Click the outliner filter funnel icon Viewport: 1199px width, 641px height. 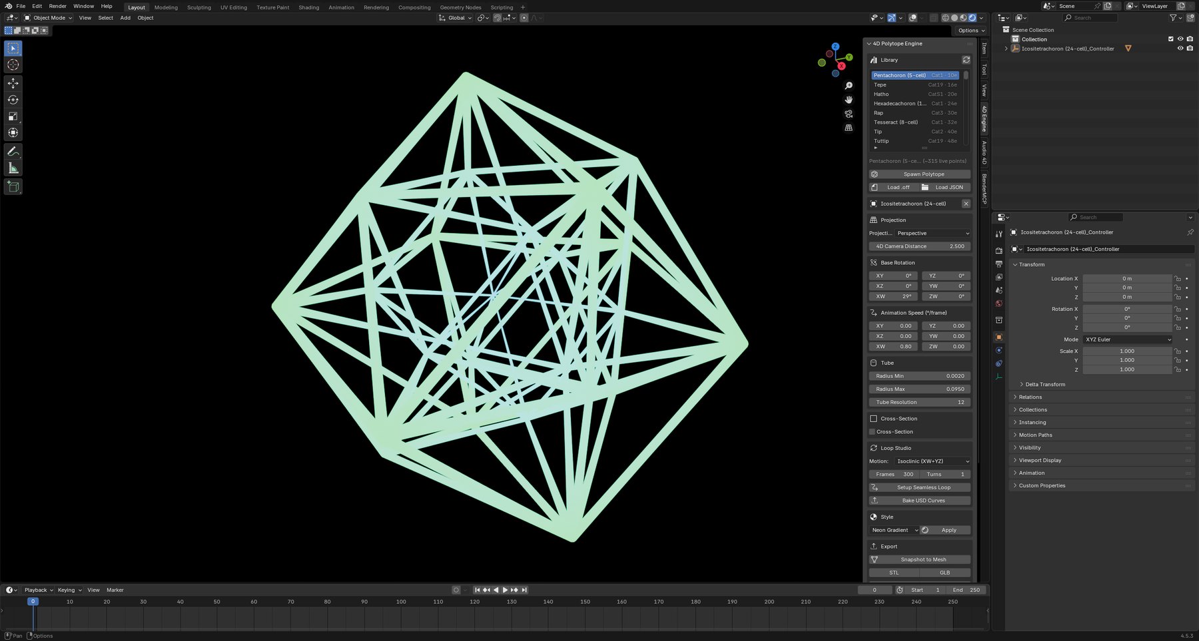(1174, 18)
